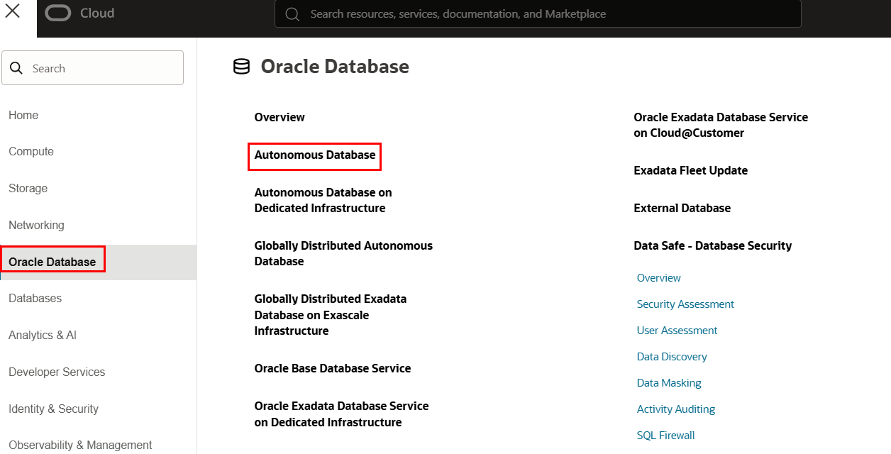The height and width of the screenshot is (454, 891).
Task: Open Analytics & AI in the sidebar
Action: [43, 335]
